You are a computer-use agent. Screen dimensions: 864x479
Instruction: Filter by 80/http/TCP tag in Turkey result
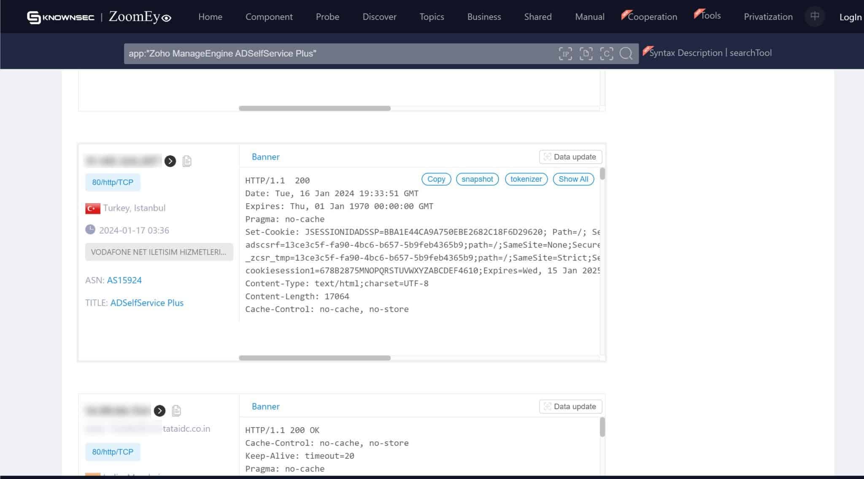pos(113,182)
